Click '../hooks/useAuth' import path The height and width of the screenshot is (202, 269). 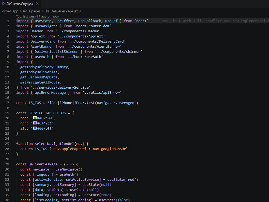[x=84, y=57]
